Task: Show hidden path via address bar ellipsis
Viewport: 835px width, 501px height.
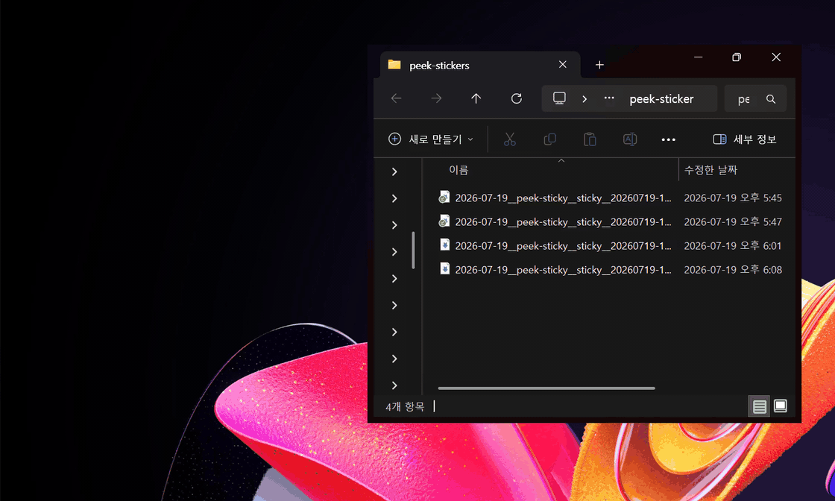Action: pos(609,98)
